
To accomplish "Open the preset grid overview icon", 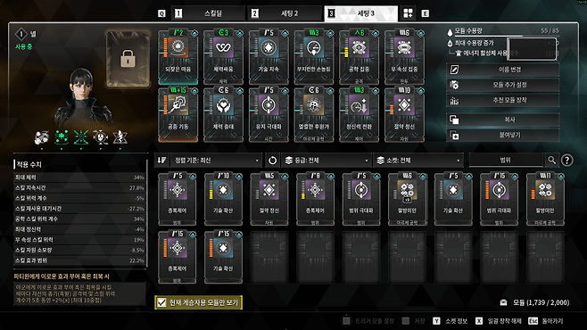I will pyautogui.click(x=408, y=13).
